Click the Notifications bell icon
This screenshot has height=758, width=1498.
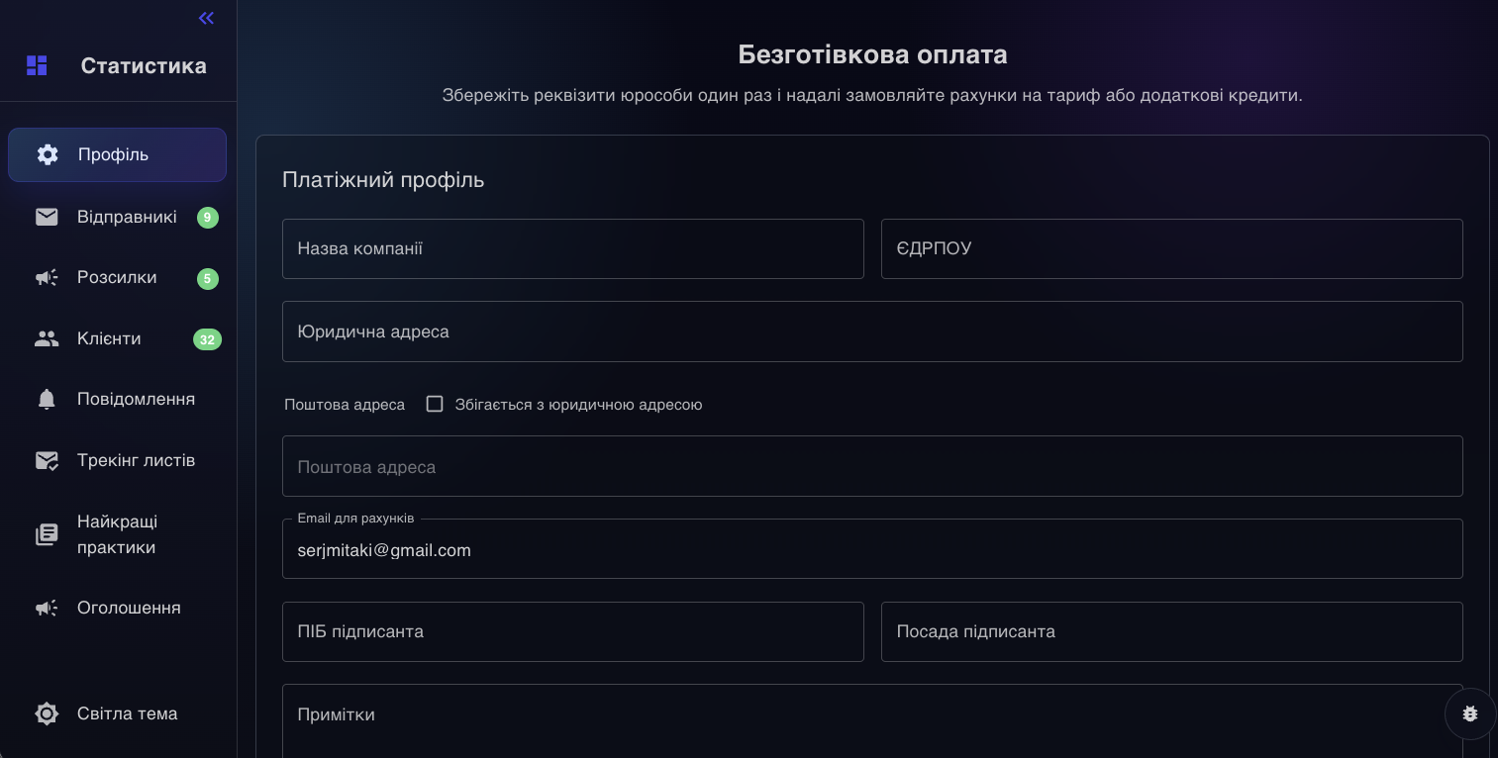(47, 399)
